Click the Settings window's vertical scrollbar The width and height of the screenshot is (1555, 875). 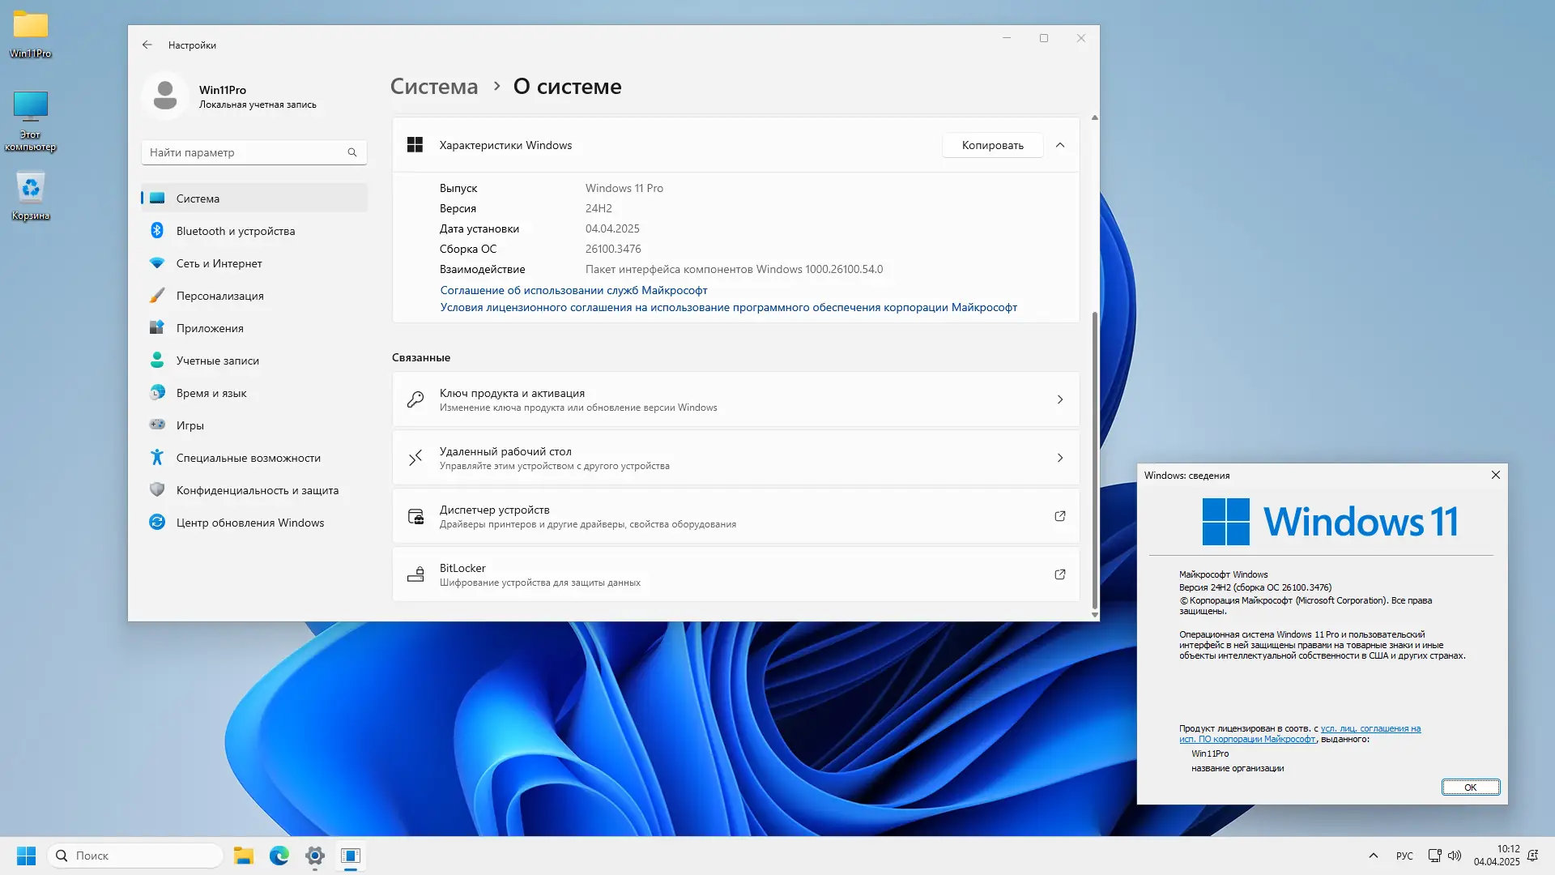coord(1095,458)
